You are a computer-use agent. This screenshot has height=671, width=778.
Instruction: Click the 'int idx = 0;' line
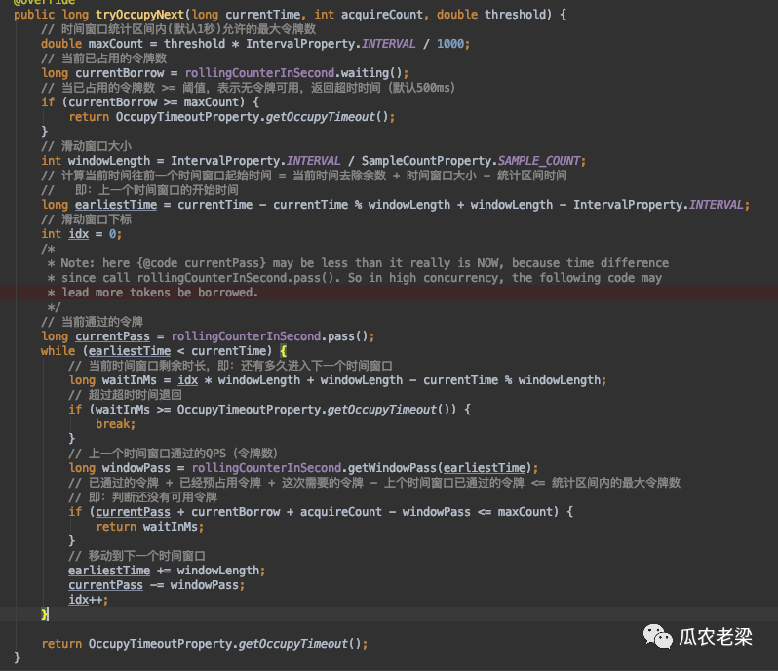pyautogui.click(x=81, y=234)
